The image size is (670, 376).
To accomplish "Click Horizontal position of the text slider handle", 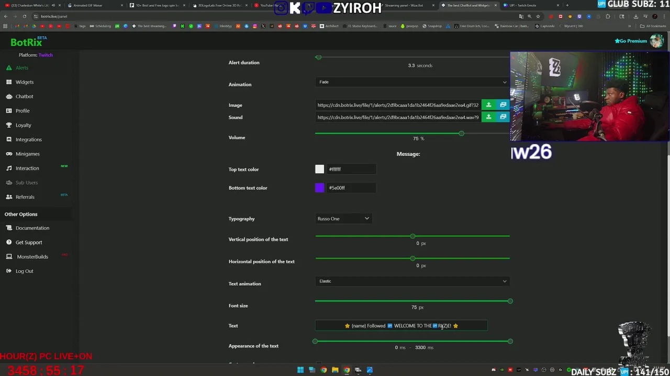I will (x=412, y=258).
